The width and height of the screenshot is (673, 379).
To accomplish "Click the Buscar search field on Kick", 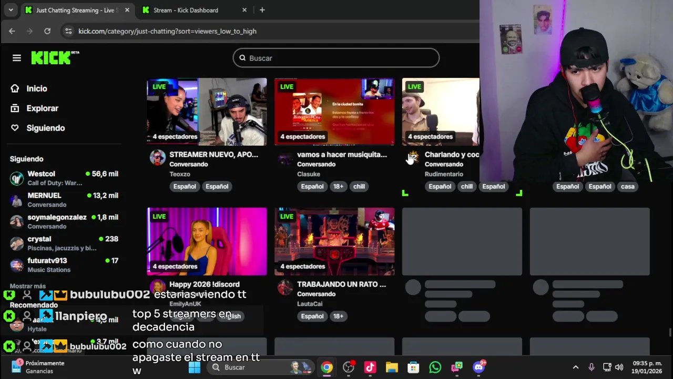I will 336,58.
